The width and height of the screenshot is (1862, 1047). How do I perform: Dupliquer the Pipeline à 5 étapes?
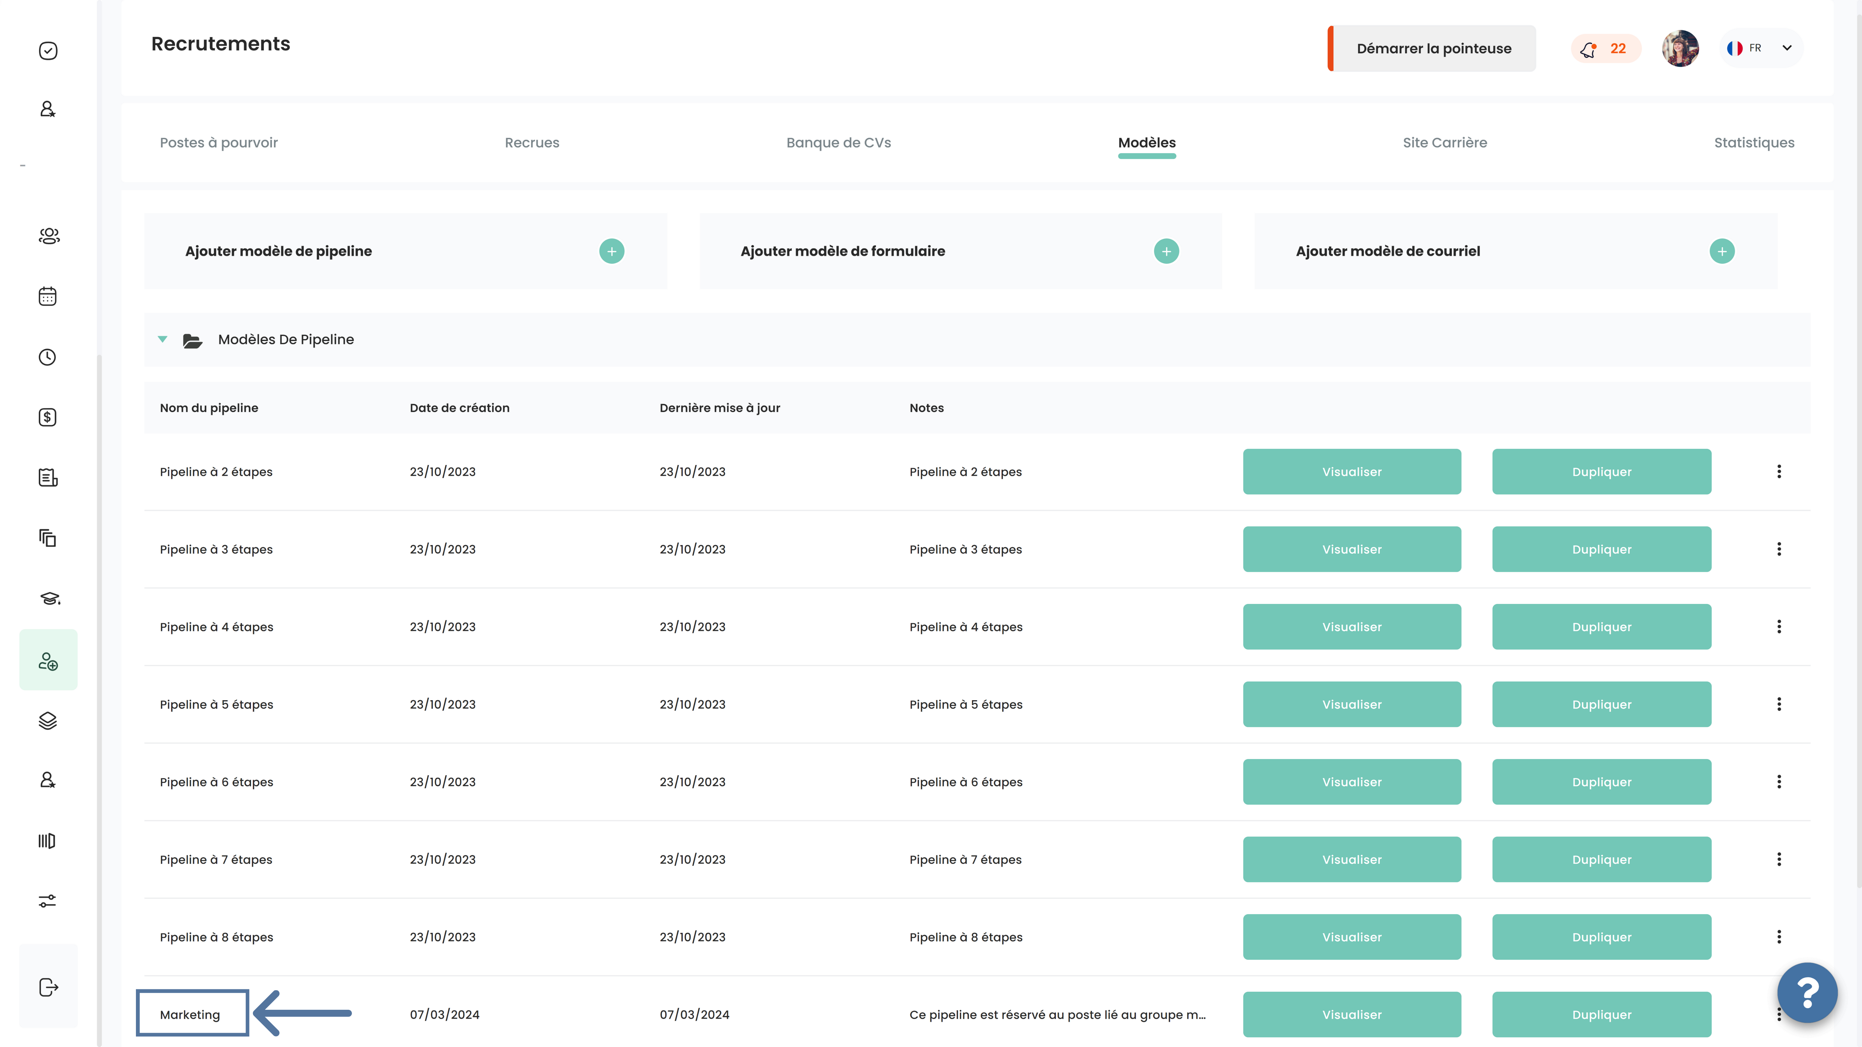coord(1602,705)
